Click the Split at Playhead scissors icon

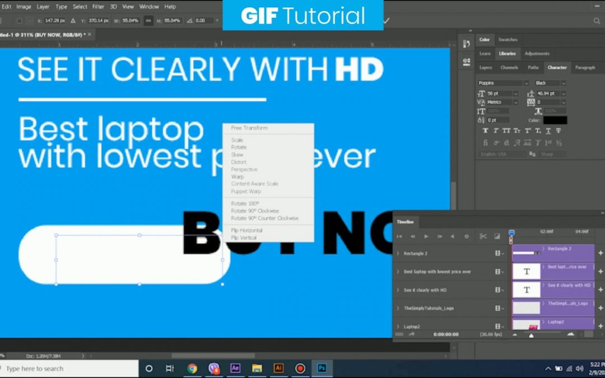pos(483,236)
